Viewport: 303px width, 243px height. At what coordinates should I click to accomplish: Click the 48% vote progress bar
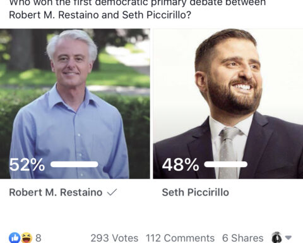coord(226,165)
